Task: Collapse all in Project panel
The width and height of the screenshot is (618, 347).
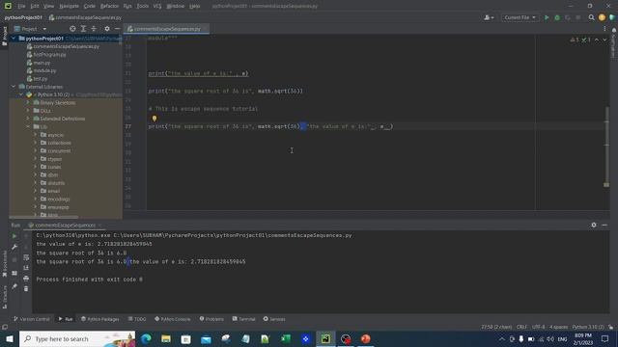Action: [94, 29]
